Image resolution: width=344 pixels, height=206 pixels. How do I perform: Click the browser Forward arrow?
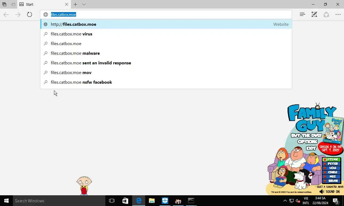pyautogui.click(x=18, y=14)
